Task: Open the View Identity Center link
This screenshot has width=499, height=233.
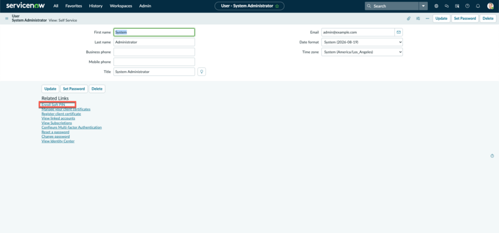Action: [58, 141]
